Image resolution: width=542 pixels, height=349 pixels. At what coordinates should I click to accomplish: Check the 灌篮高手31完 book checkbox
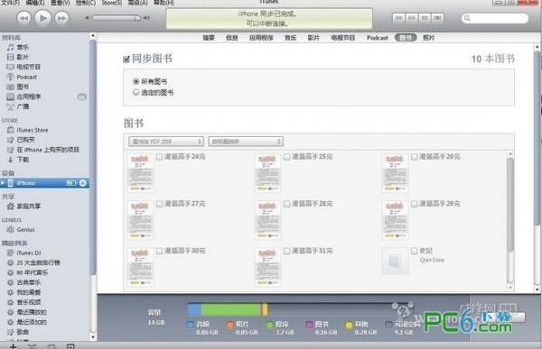287,251
